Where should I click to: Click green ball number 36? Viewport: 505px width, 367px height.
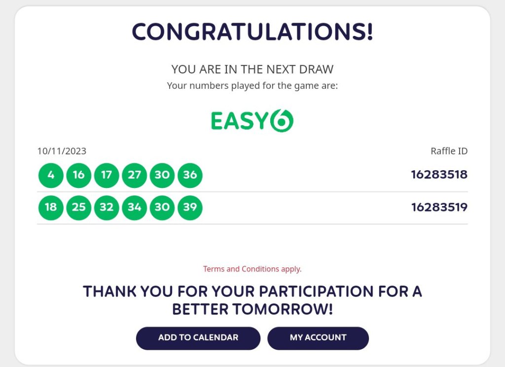(x=190, y=175)
